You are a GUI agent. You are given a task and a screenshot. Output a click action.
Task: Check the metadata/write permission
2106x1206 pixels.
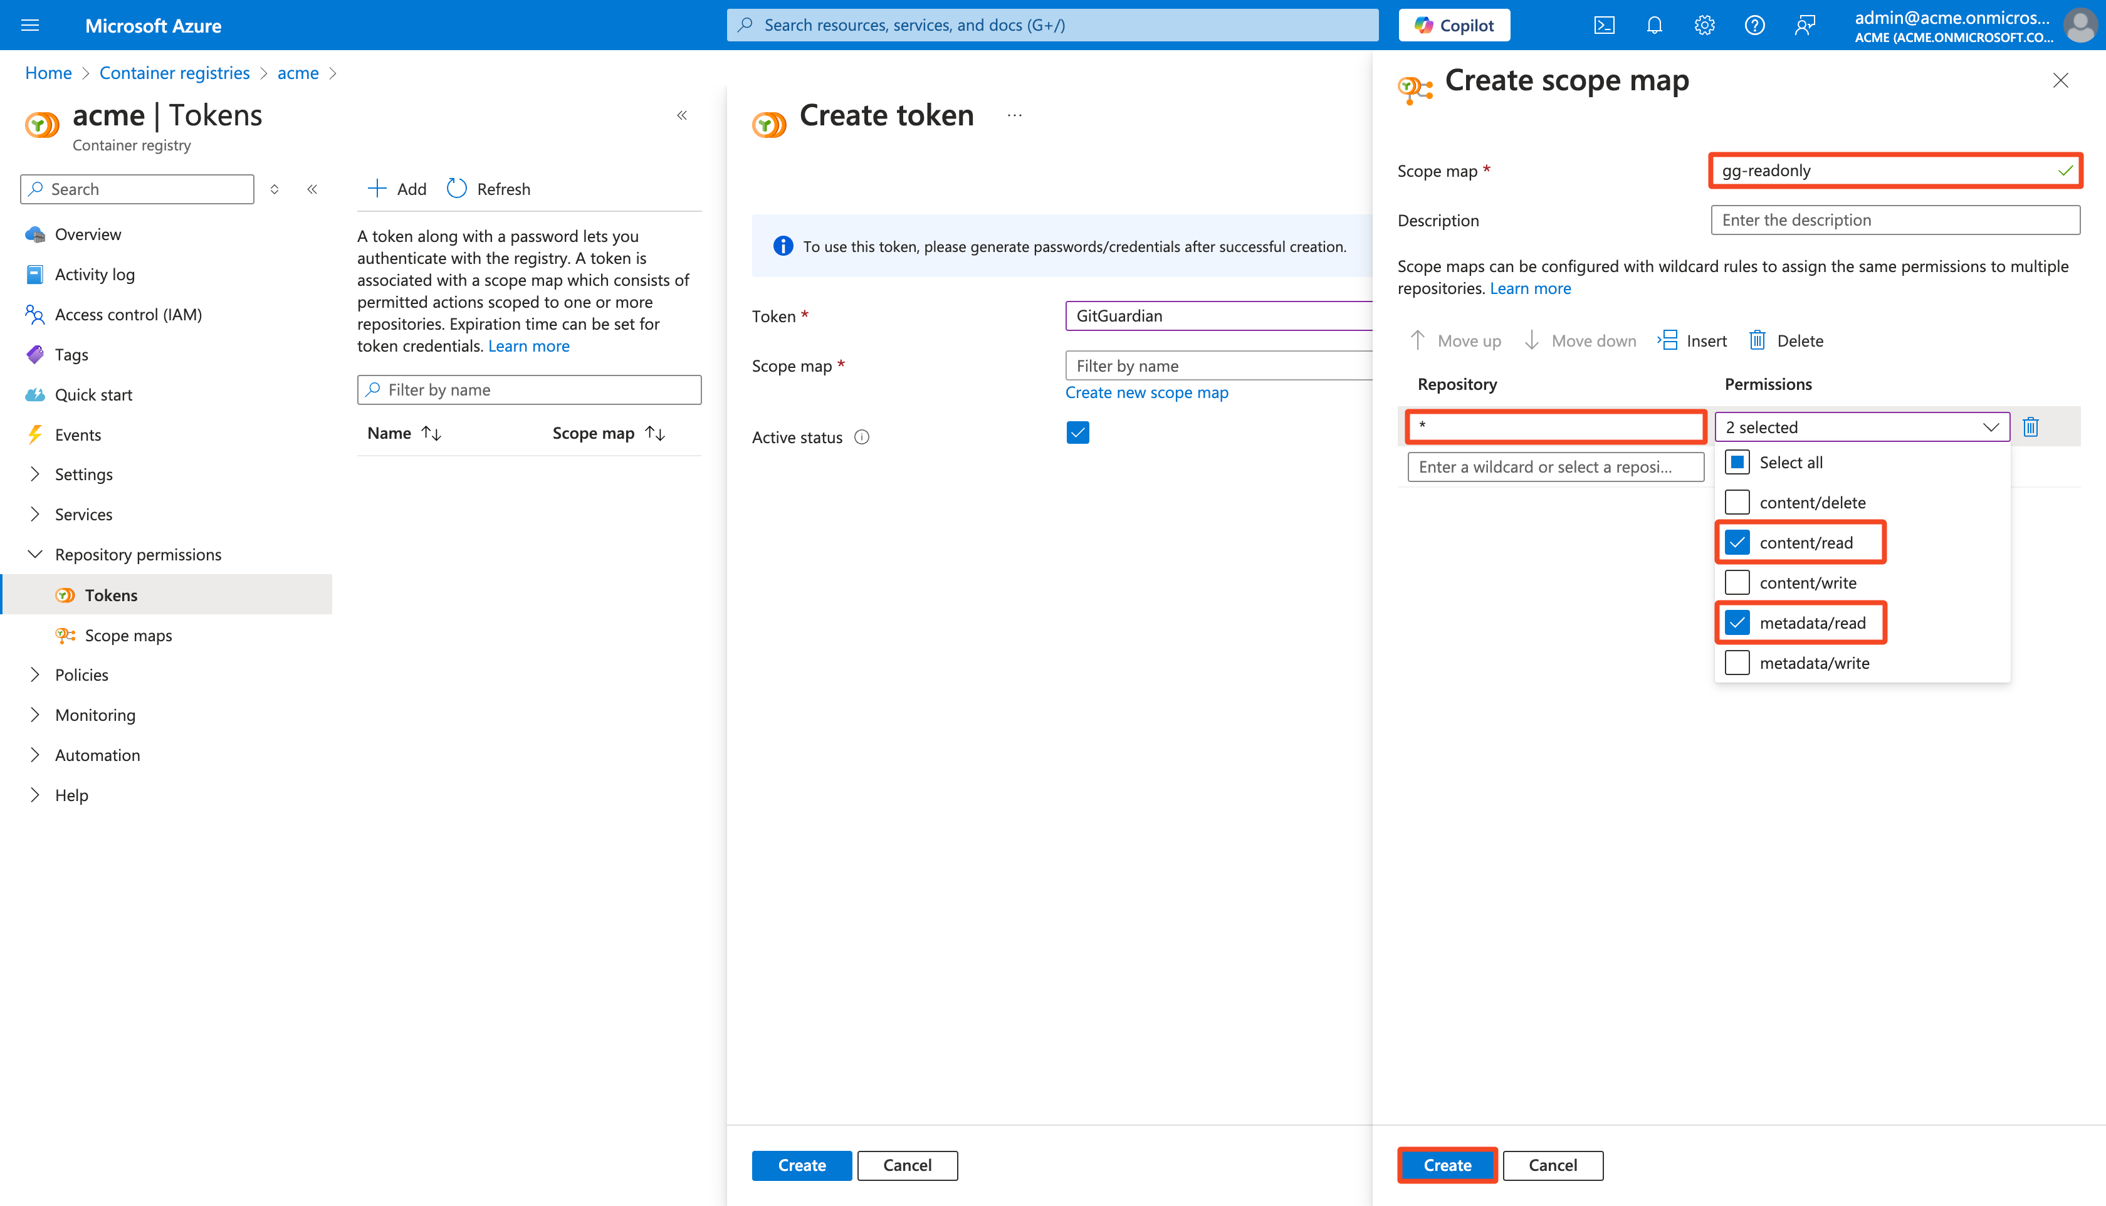(1737, 663)
